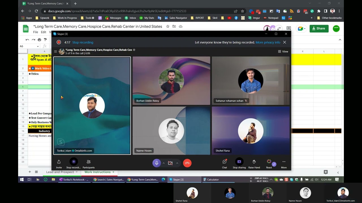This screenshot has width=362, height=203.
Task: Click the Stop recording link in banner
Action: click(83, 42)
